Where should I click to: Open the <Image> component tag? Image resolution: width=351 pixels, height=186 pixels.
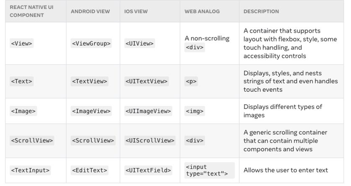pyautogui.click(x=23, y=111)
